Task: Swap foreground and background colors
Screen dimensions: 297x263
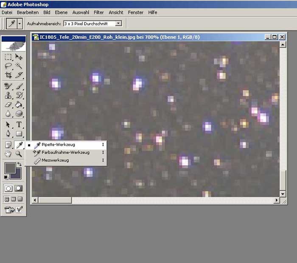Action: (20, 164)
